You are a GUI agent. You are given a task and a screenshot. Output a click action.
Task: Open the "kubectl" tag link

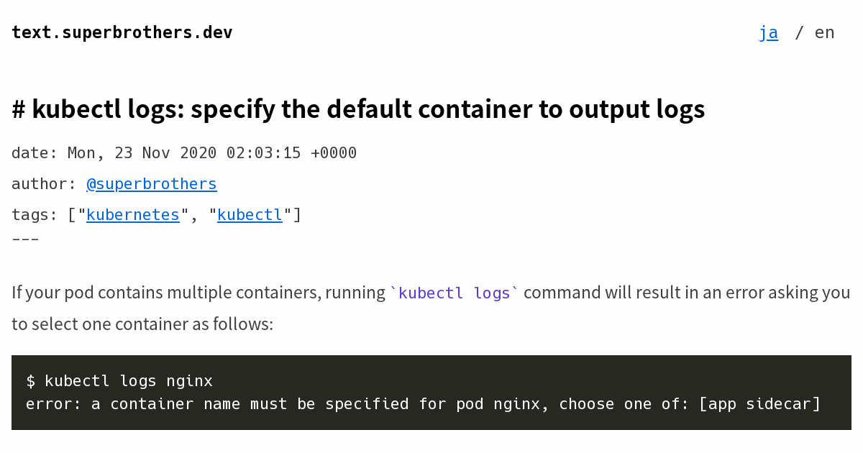point(250,214)
